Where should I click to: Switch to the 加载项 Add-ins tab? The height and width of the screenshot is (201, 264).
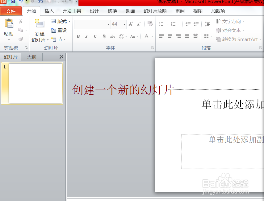(x=218, y=11)
